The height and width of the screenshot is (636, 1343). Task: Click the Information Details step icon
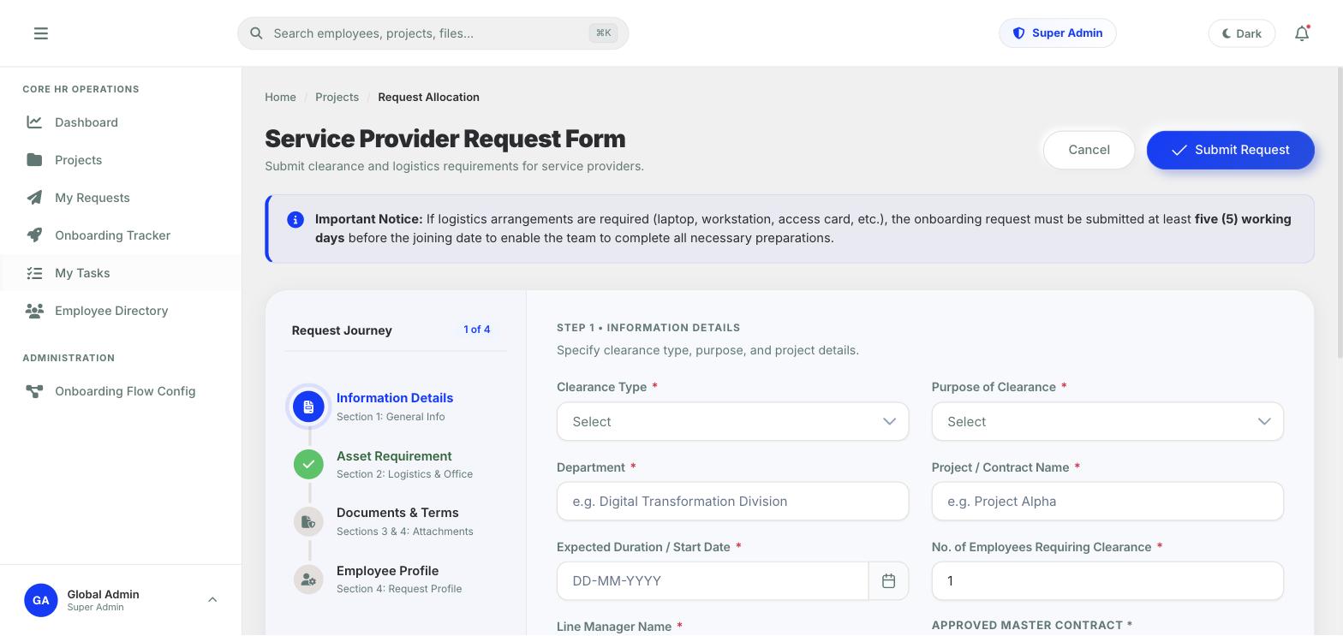(308, 407)
